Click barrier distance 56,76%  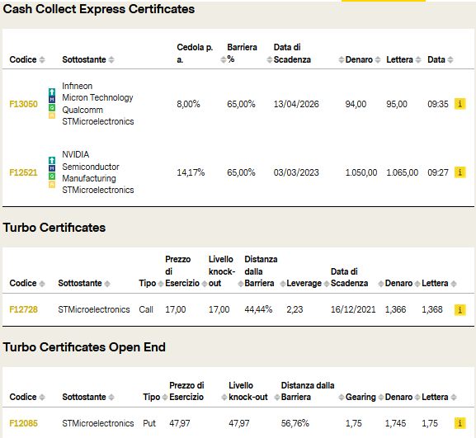[x=295, y=423]
